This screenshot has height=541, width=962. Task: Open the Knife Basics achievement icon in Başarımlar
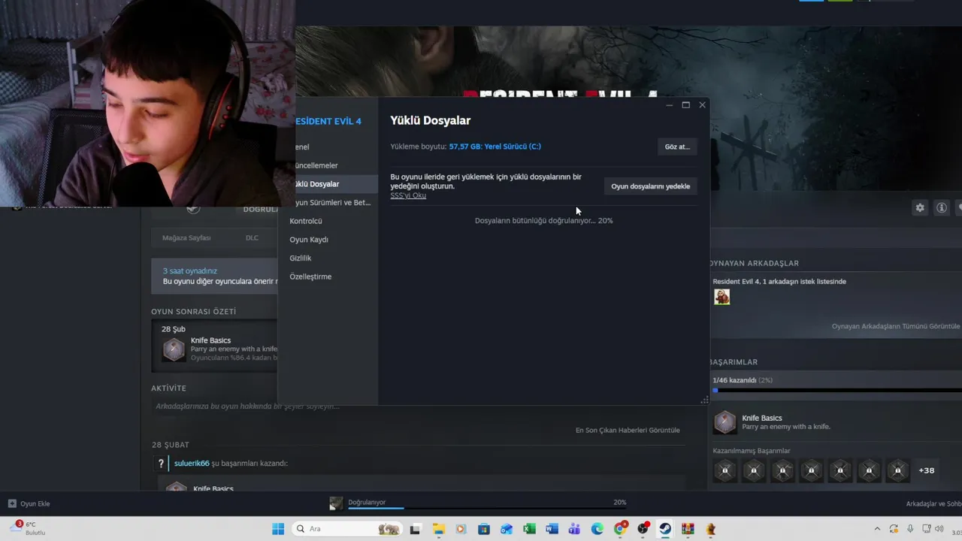pyautogui.click(x=725, y=422)
